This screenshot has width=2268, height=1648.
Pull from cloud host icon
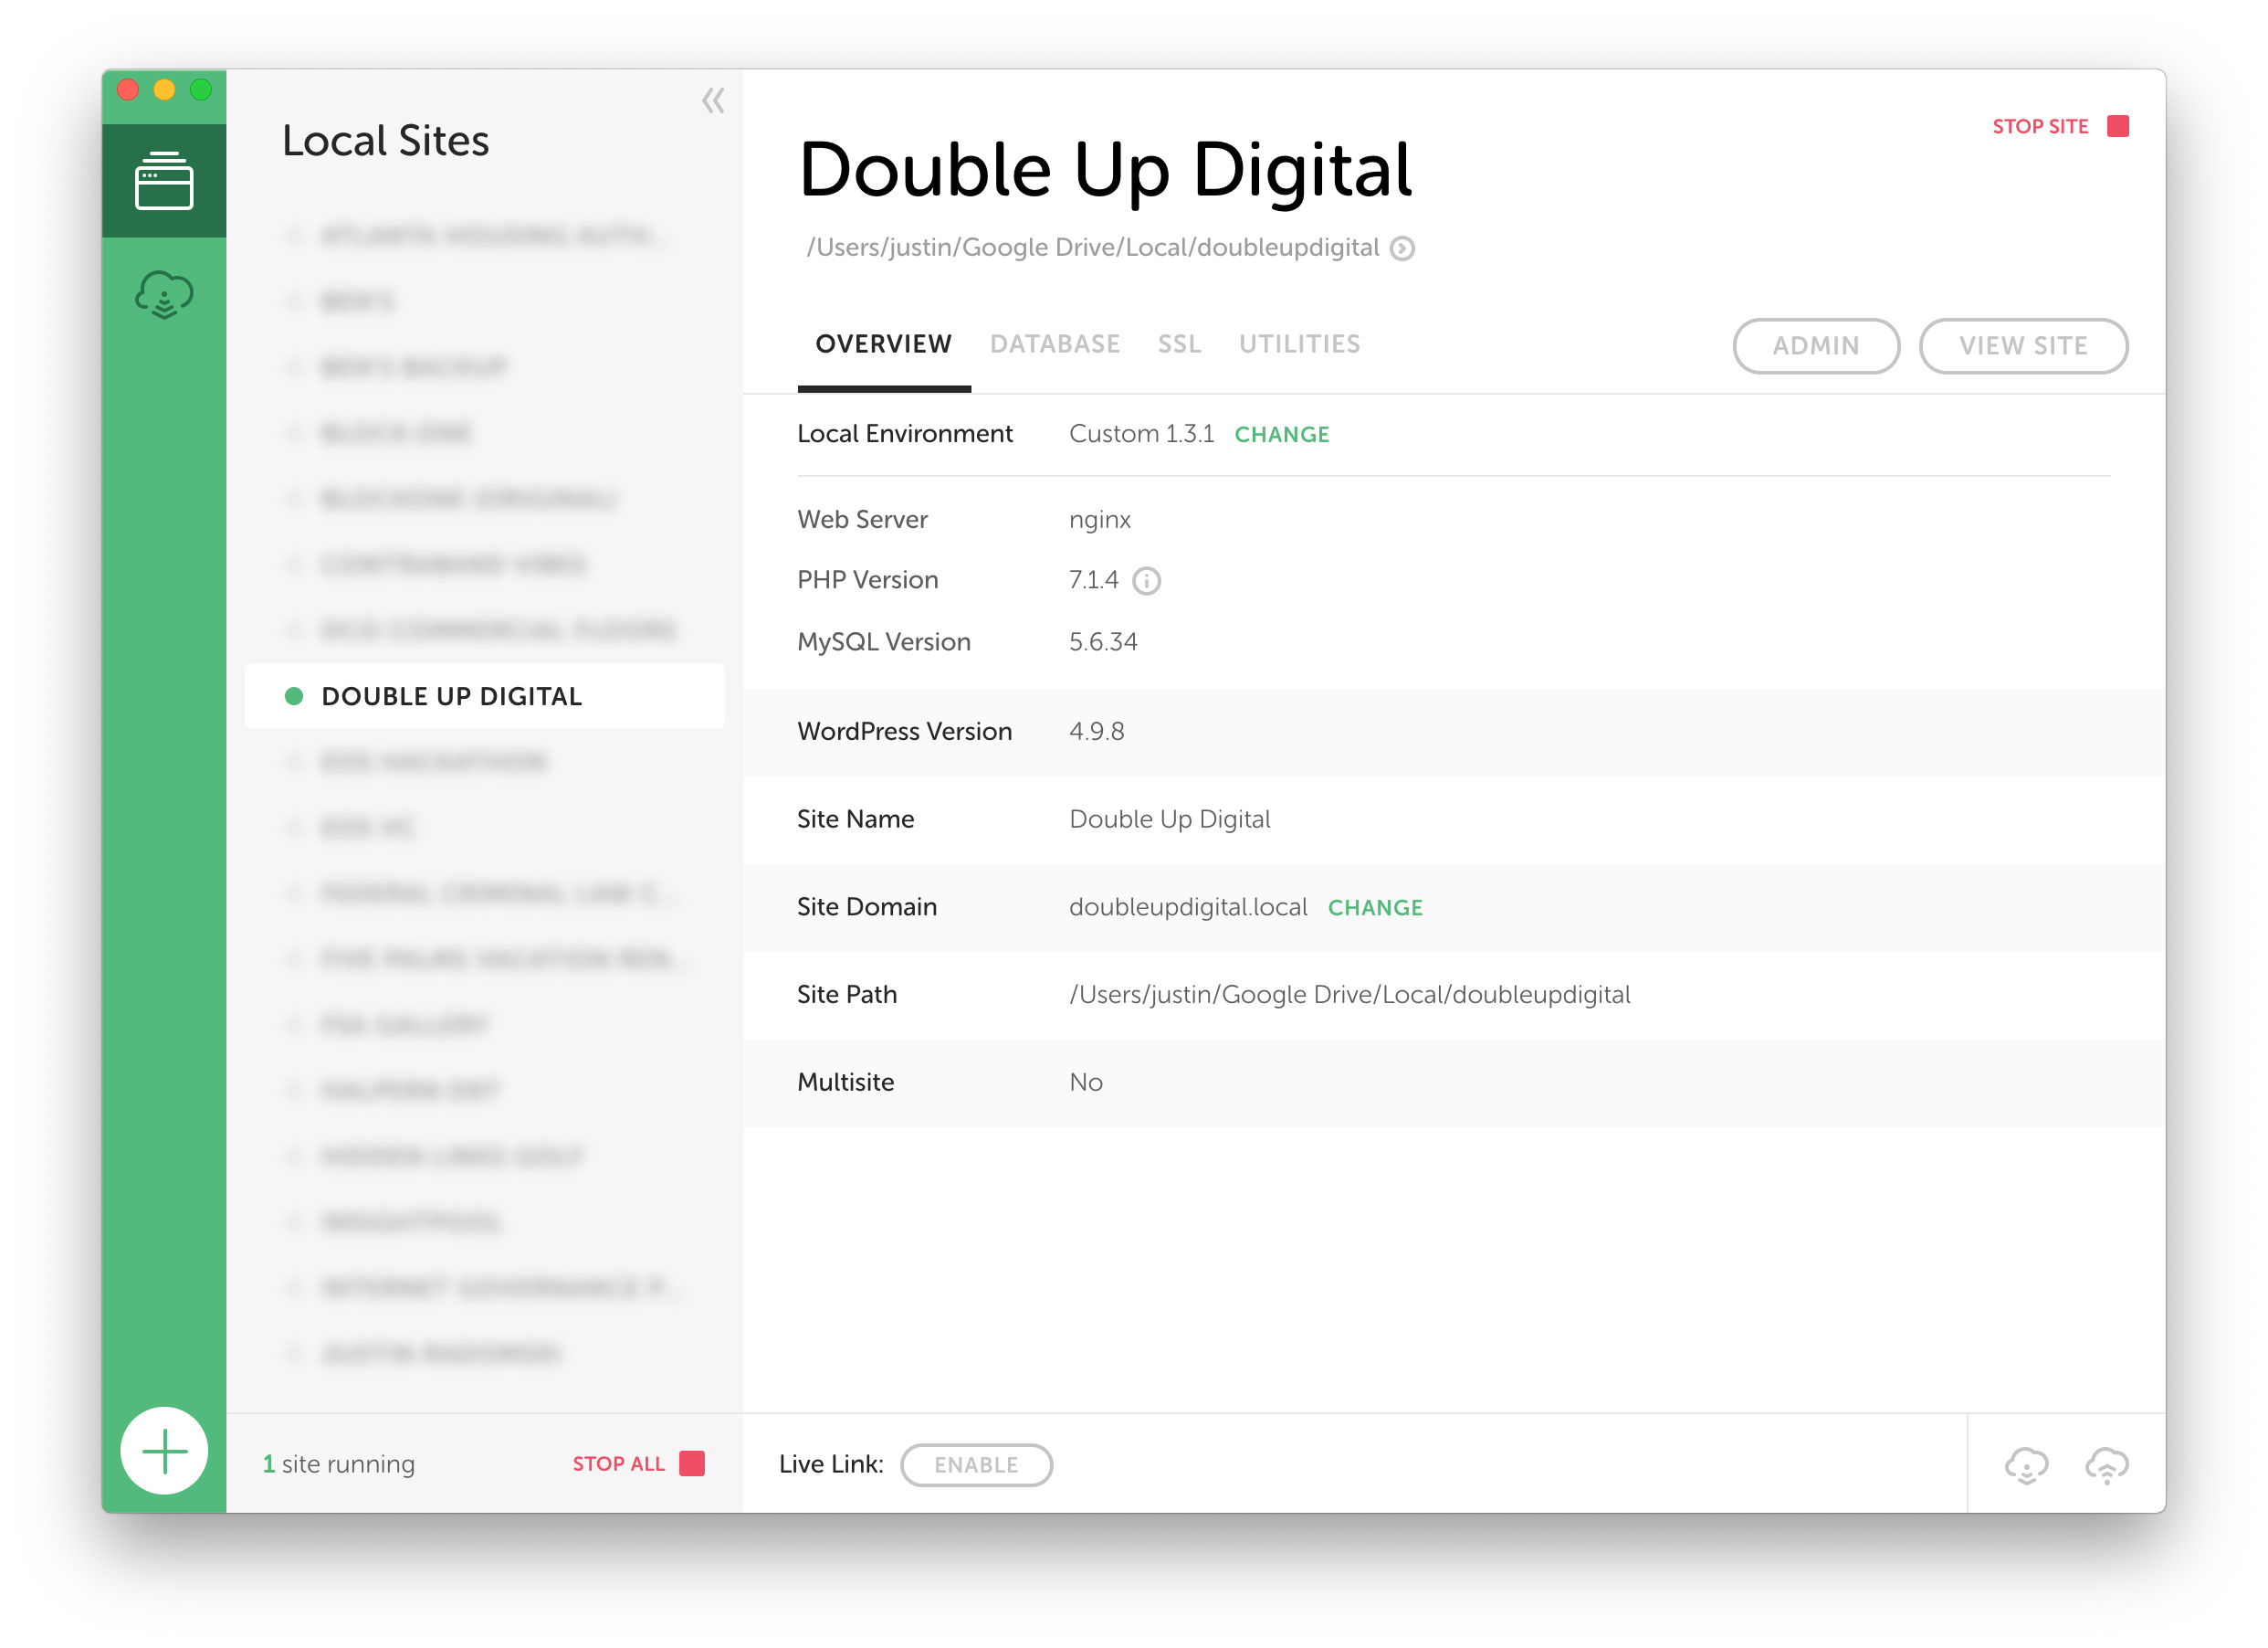pos(2026,1465)
